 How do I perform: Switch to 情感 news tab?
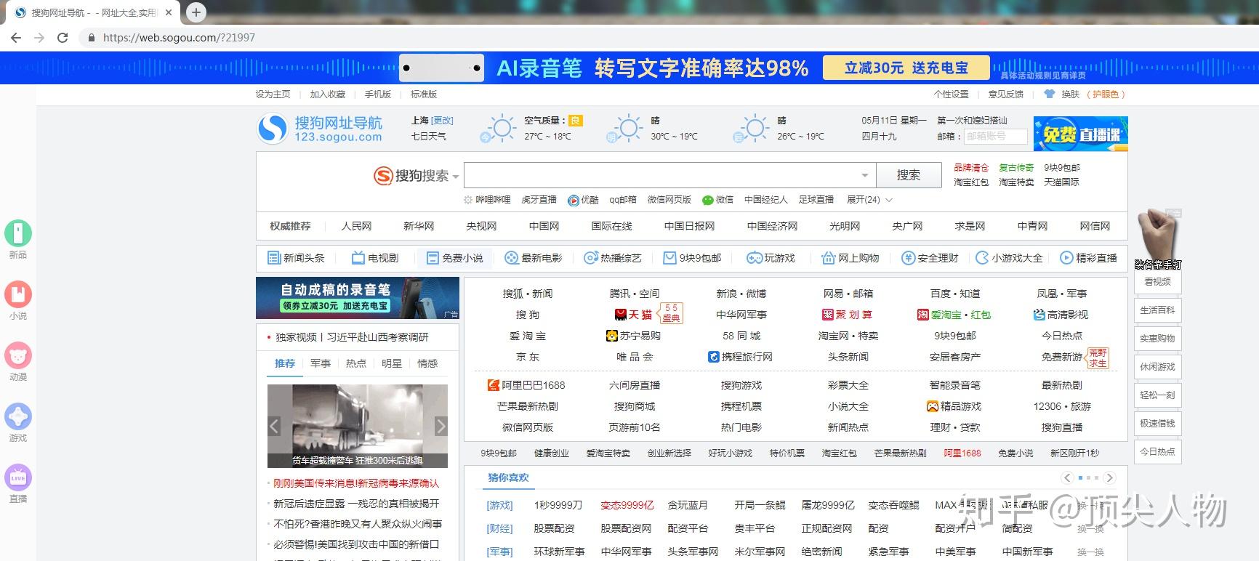427,363
